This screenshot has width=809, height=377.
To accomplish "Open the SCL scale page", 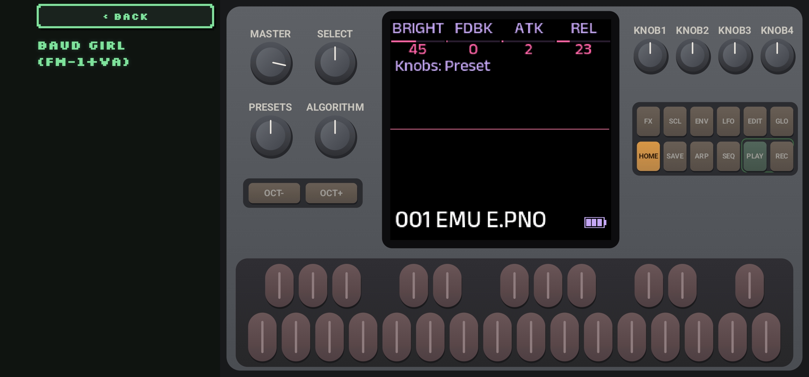I will pyautogui.click(x=675, y=121).
